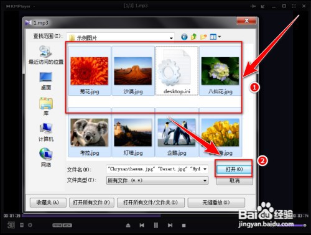Expand the filename history dropdown arrow
The image size is (311, 235).
[x=205, y=169]
